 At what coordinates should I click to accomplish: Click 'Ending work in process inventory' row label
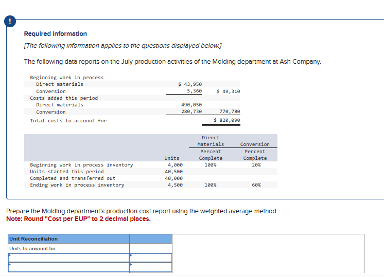77,185
